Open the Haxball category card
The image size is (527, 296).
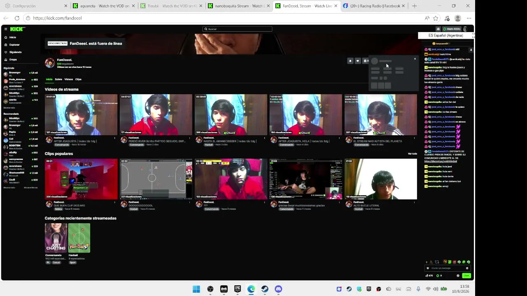[79, 238]
